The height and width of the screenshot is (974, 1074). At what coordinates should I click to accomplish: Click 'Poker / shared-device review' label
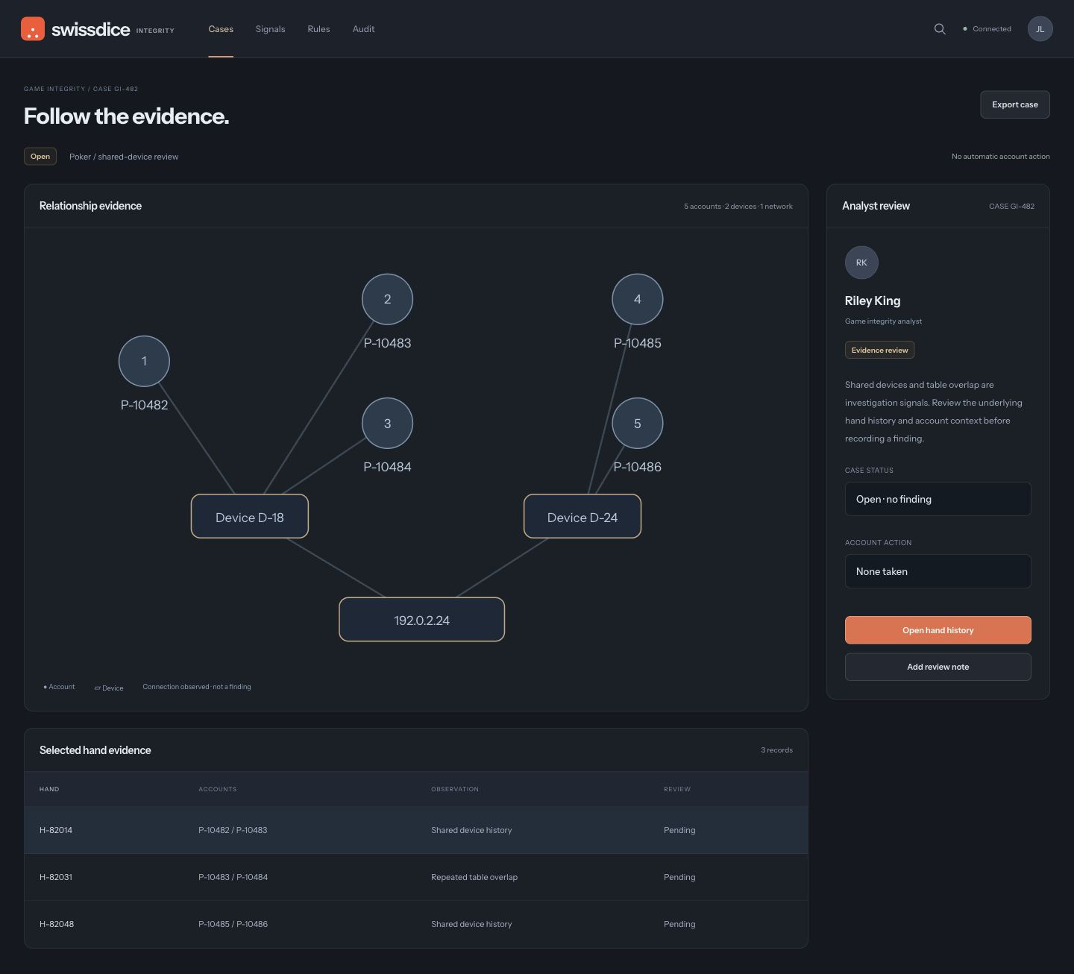click(124, 157)
